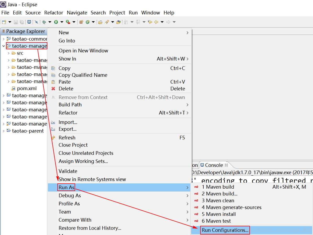Click the Skip All Breakpoints icon

tap(37, 22)
